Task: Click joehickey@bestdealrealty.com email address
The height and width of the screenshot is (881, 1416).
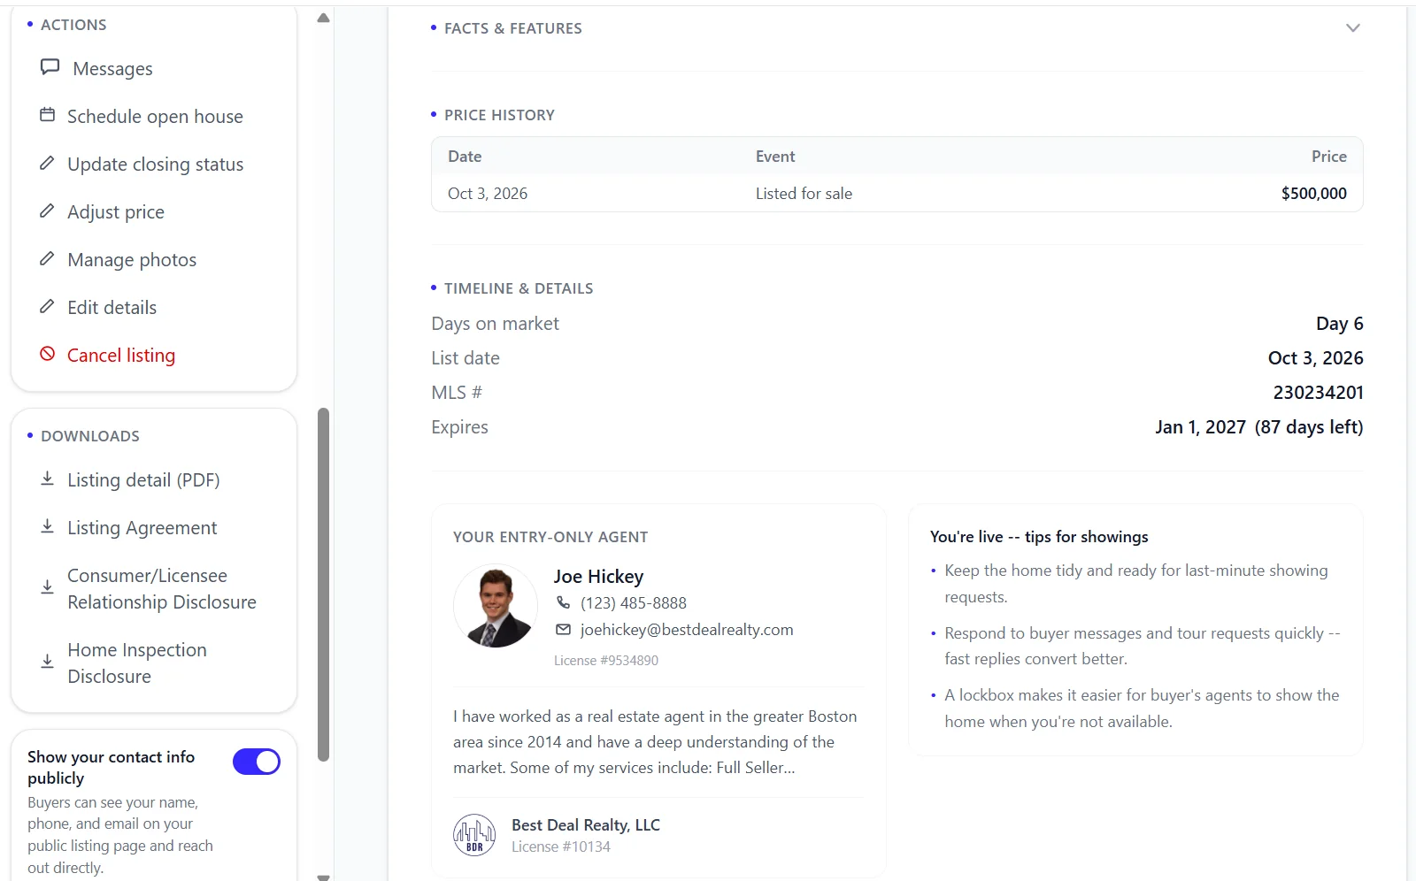Action: pos(687,629)
